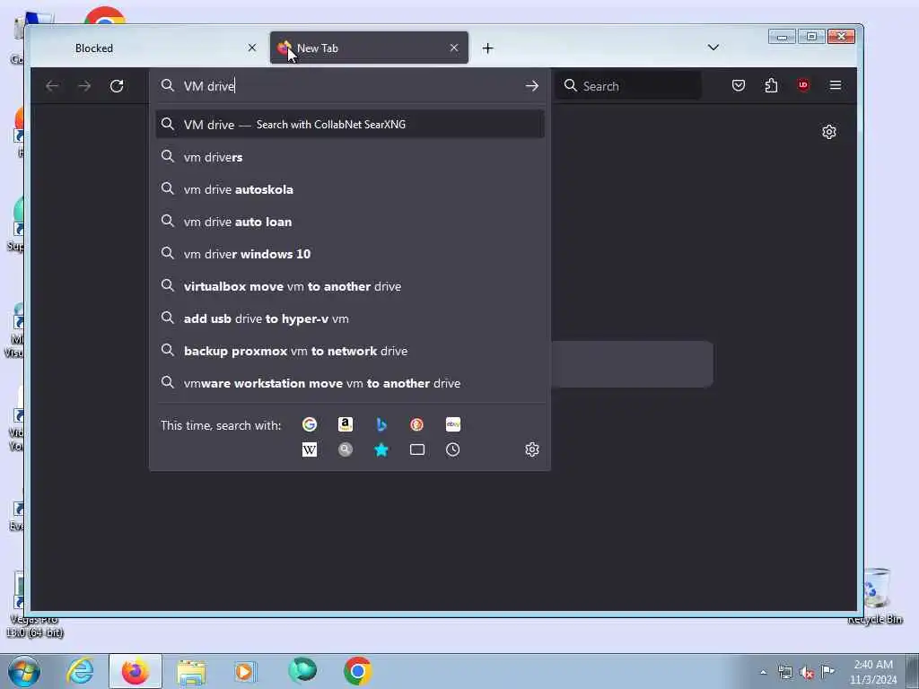Open the taskbar clock showing 2:40 AM
The height and width of the screenshot is (689, 919).
[x=873, y=672]
